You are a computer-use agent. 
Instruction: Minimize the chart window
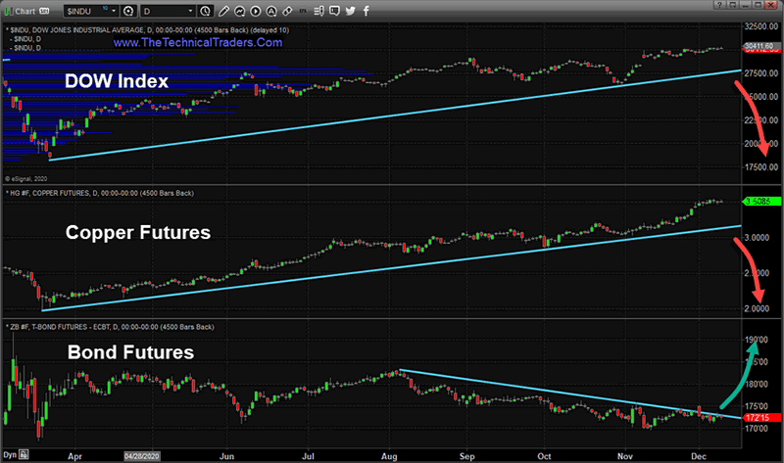[746, 5]
